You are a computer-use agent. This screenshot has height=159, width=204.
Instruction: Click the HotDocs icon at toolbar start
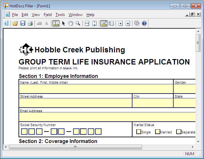(6, 24)
